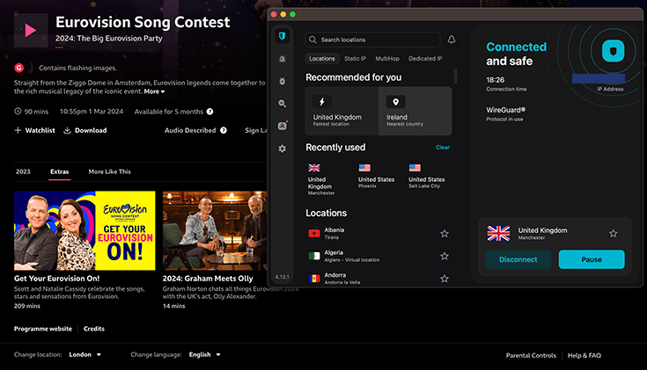
Task: Click the 18:26 connection time value
Action: tap(495, 80)
